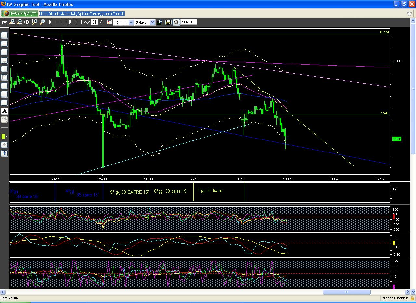The height and width of the screenshot is (303, 416).
Task: Click the 7.547 price level label
Action: pos(384,113)
